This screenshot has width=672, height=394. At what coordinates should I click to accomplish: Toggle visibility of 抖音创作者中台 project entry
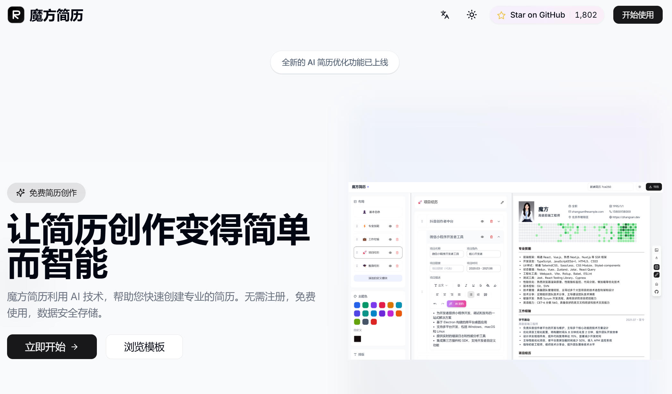[482, 221]
